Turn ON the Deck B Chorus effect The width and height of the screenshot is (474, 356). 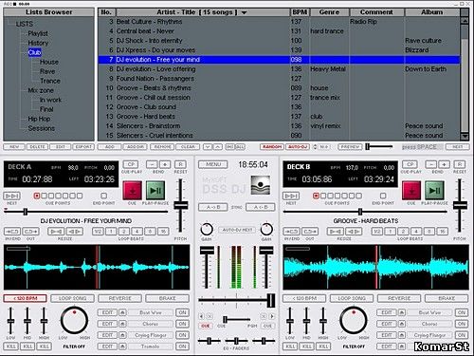coord(462,324)
